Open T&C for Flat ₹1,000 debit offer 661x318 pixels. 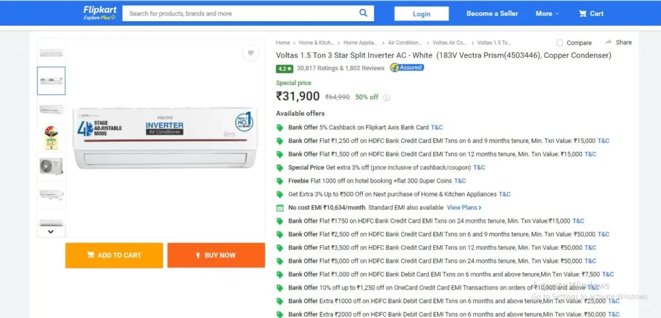click(608, 274)
